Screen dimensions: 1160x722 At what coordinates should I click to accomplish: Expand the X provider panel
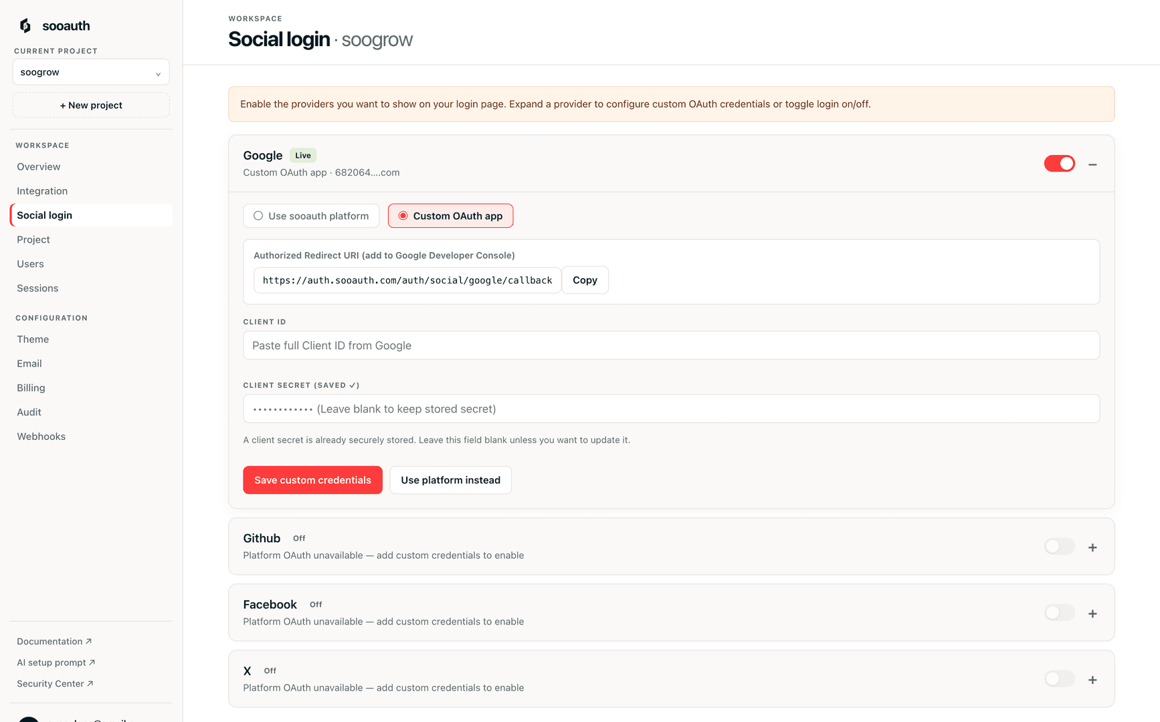pos(1092,680)
